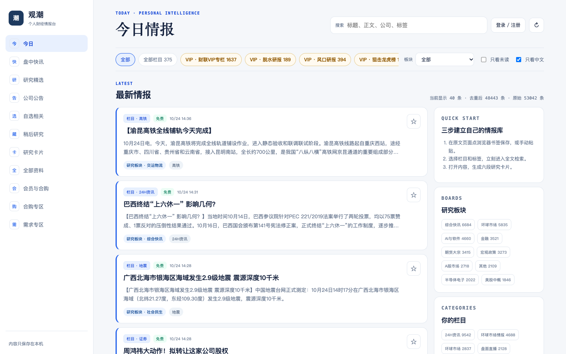Viewport: 566px width, 354px height.
Task: Click the A股市场 2718 board chip
Action: [457, 266]
